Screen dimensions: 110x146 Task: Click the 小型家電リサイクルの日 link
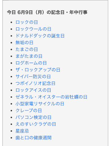coord(40,104)
